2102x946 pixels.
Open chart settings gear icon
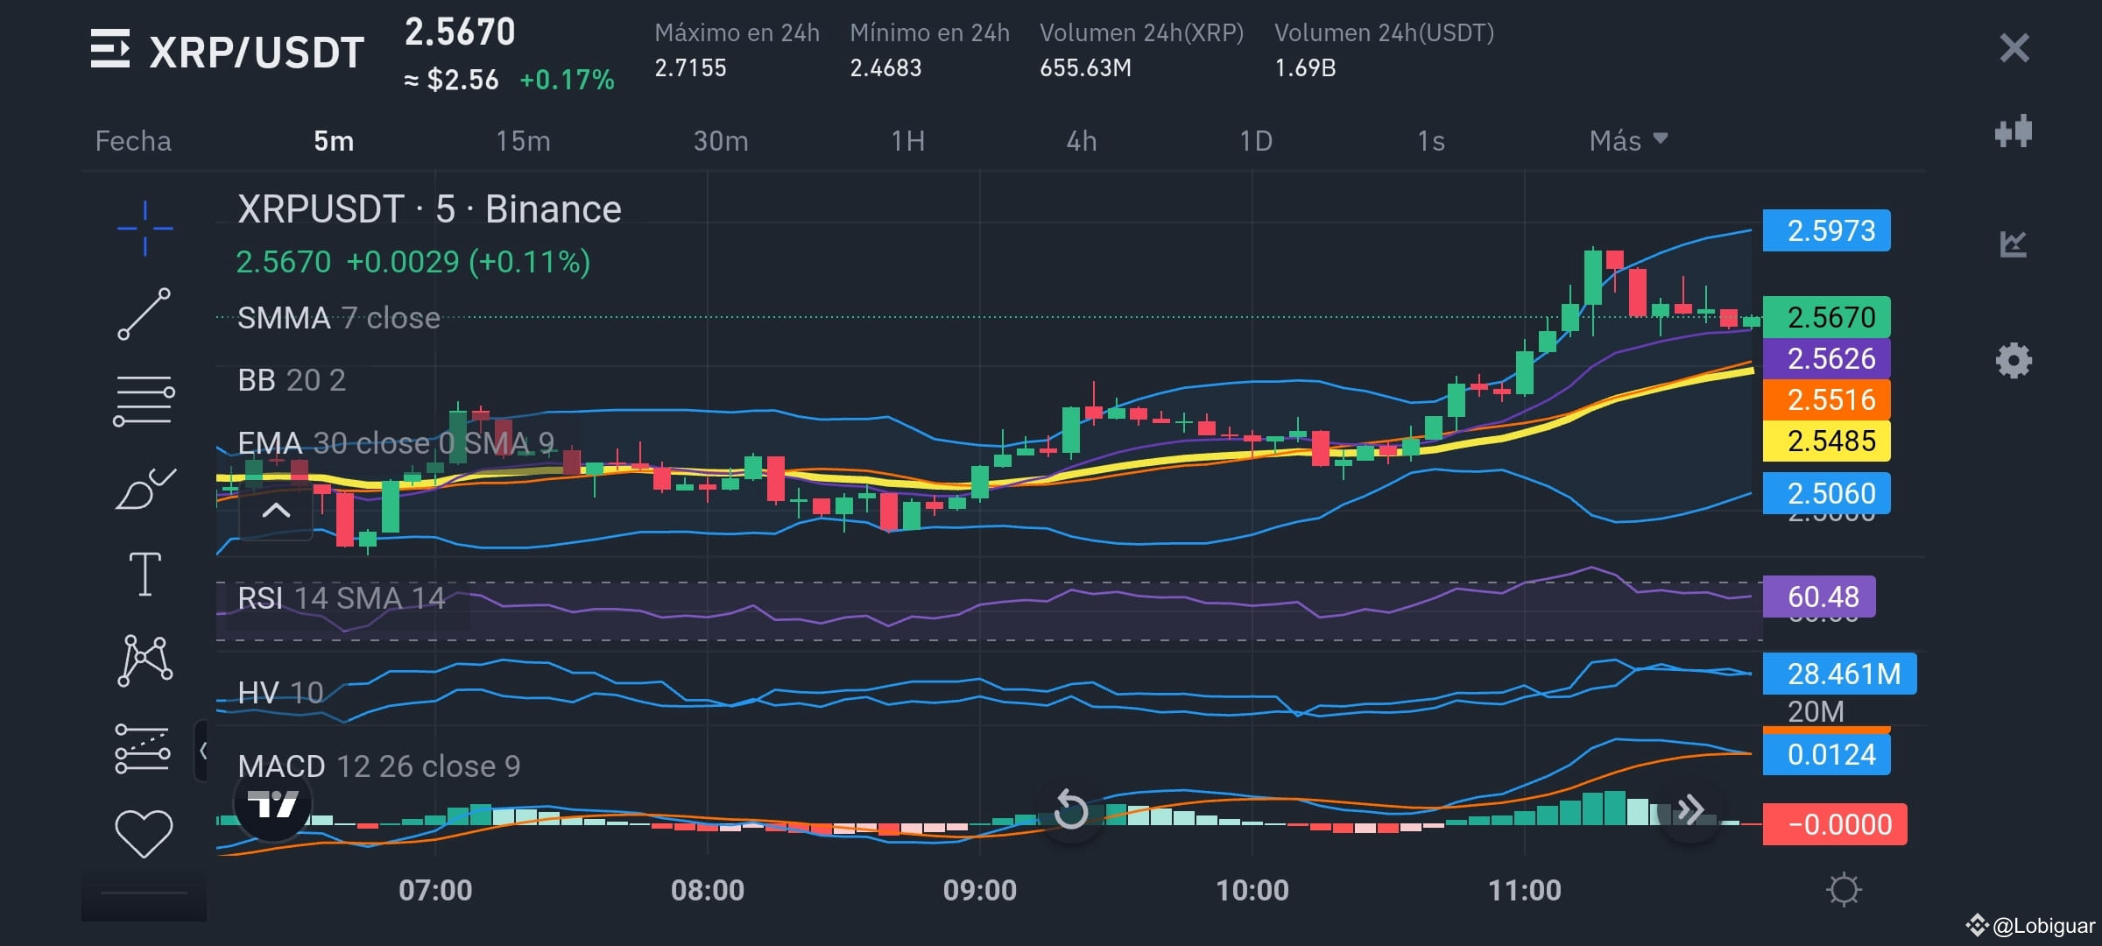(x=2014, y=360)
